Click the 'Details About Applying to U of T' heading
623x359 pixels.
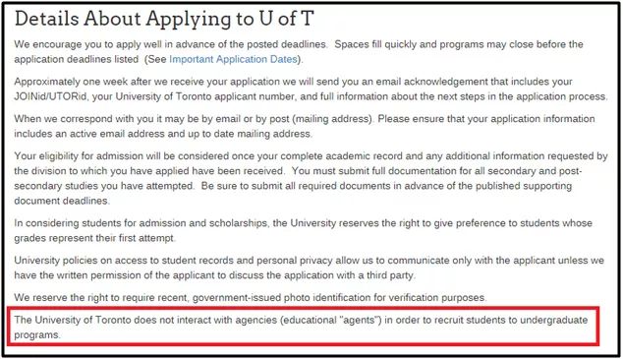click(x=164, y=19)
